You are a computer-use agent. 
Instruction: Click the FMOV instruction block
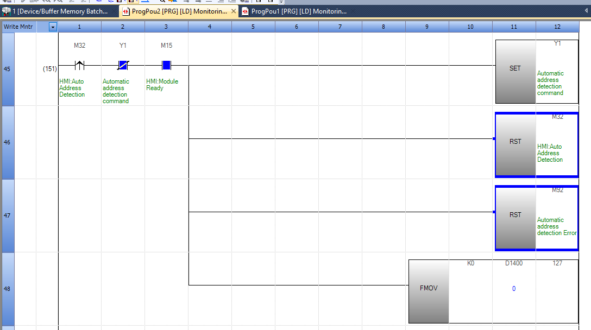429,289
